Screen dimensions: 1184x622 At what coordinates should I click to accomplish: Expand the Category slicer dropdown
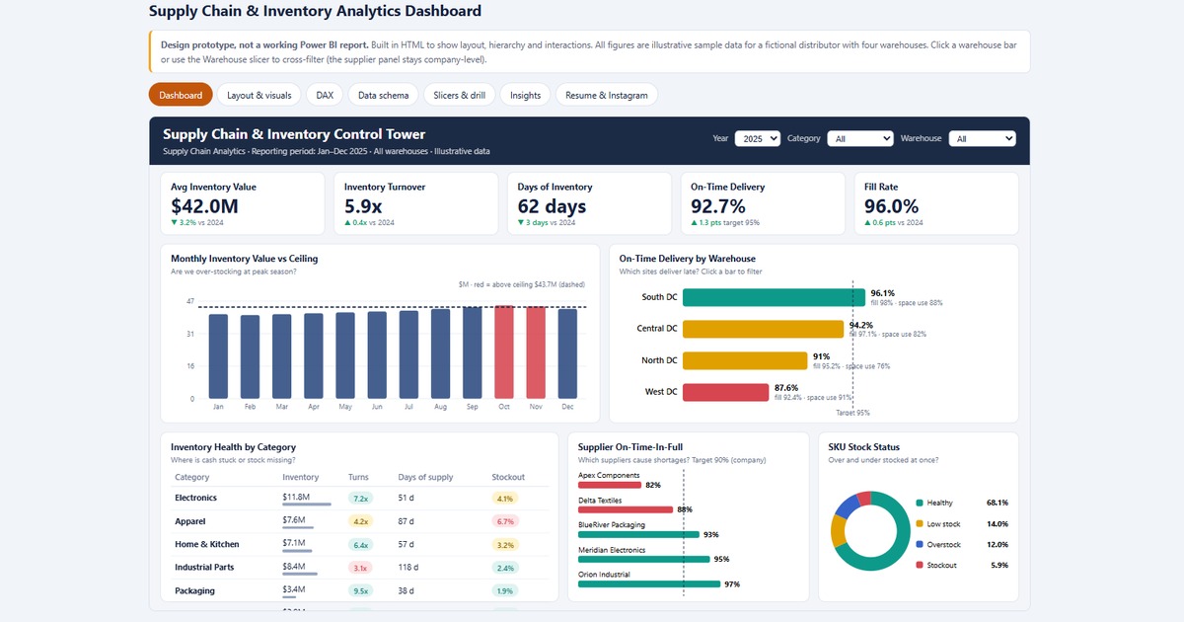tap(860, 139)
